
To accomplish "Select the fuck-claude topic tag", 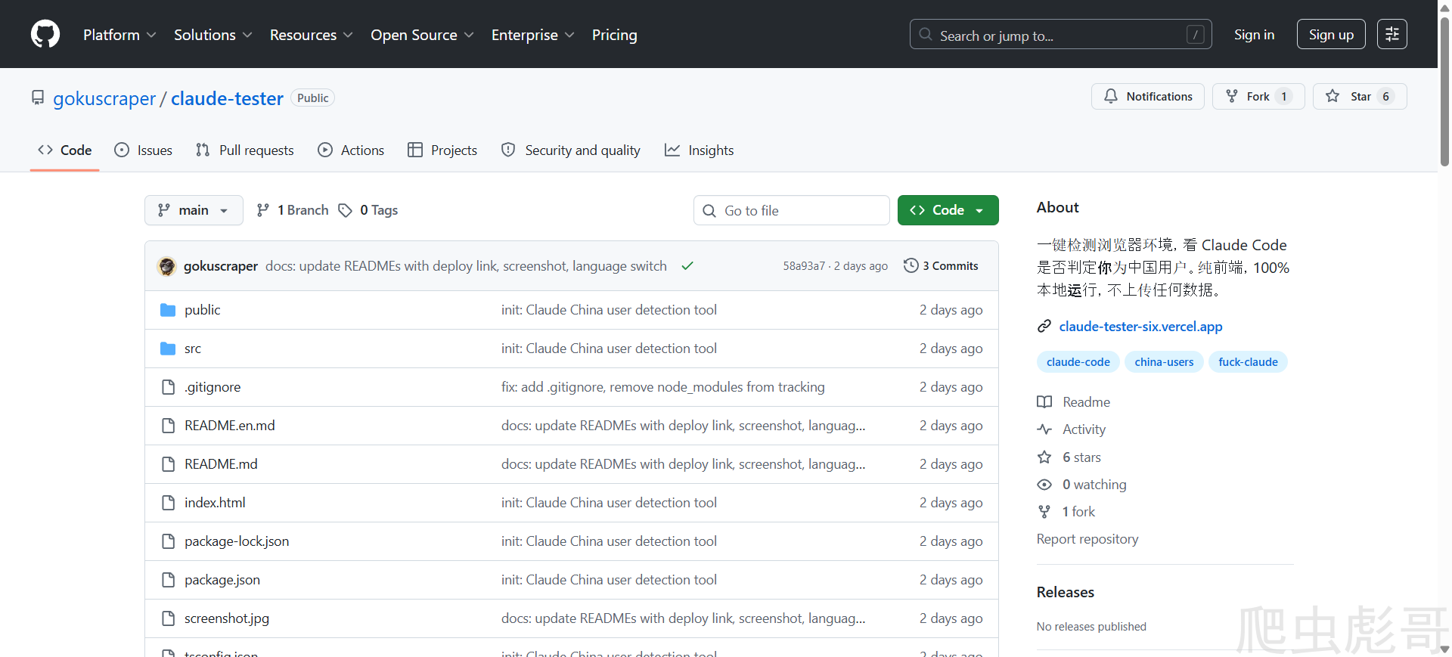I will pos(1248,362).
